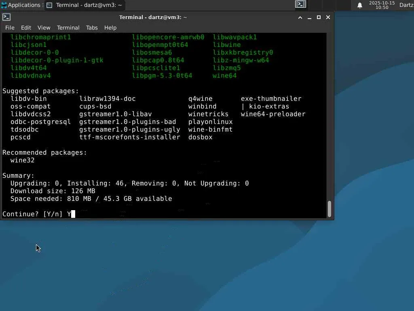Image resolution: width=414 pixels, height=311 pixels.
Task: Click the 'Suggested packages:' heading
Action: pyautogui.click(x=41, y=91)
